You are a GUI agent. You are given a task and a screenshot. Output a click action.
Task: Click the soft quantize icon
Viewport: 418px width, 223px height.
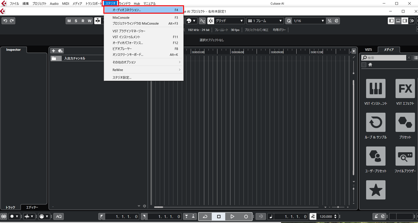tap(330, 21)
